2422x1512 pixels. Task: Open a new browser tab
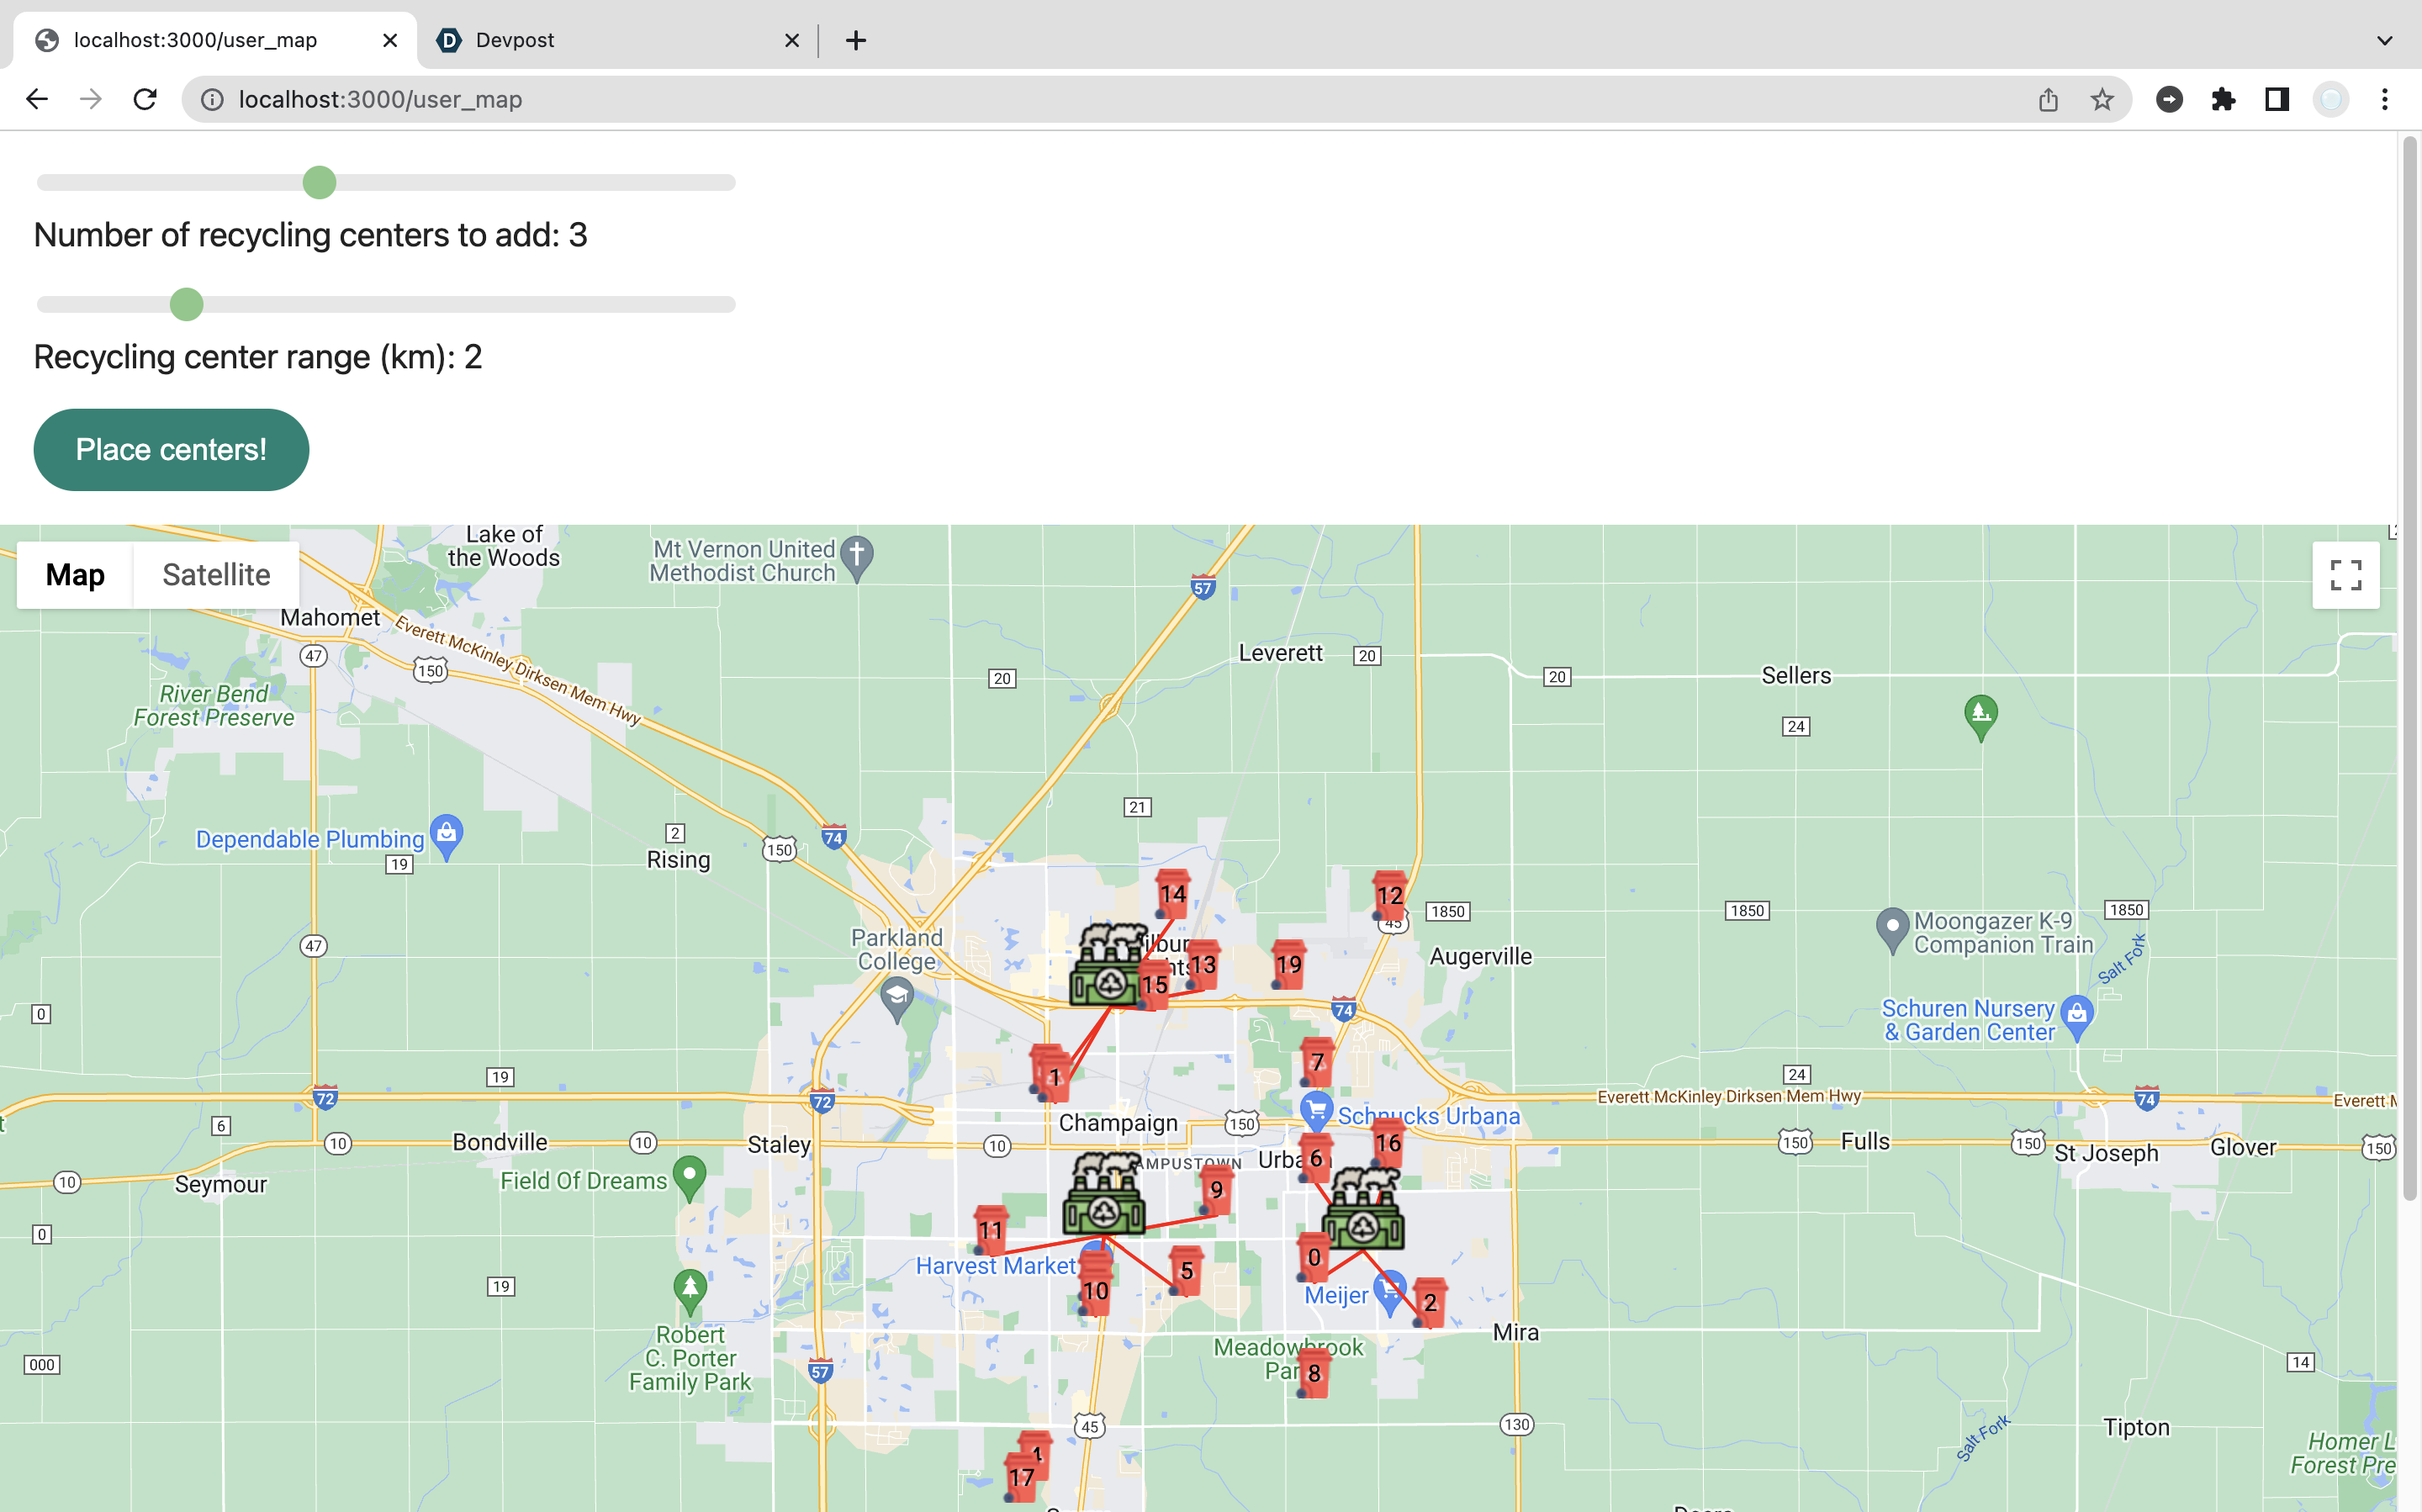click(855, 40)
